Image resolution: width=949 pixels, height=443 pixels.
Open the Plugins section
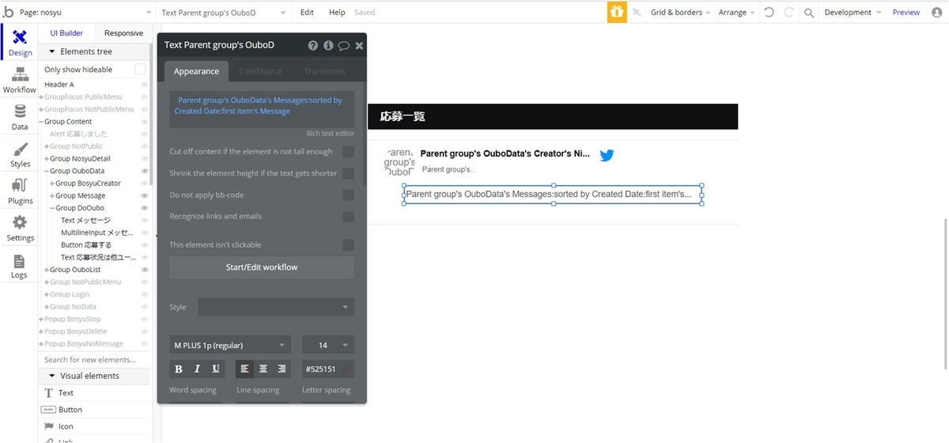point(20,192)
